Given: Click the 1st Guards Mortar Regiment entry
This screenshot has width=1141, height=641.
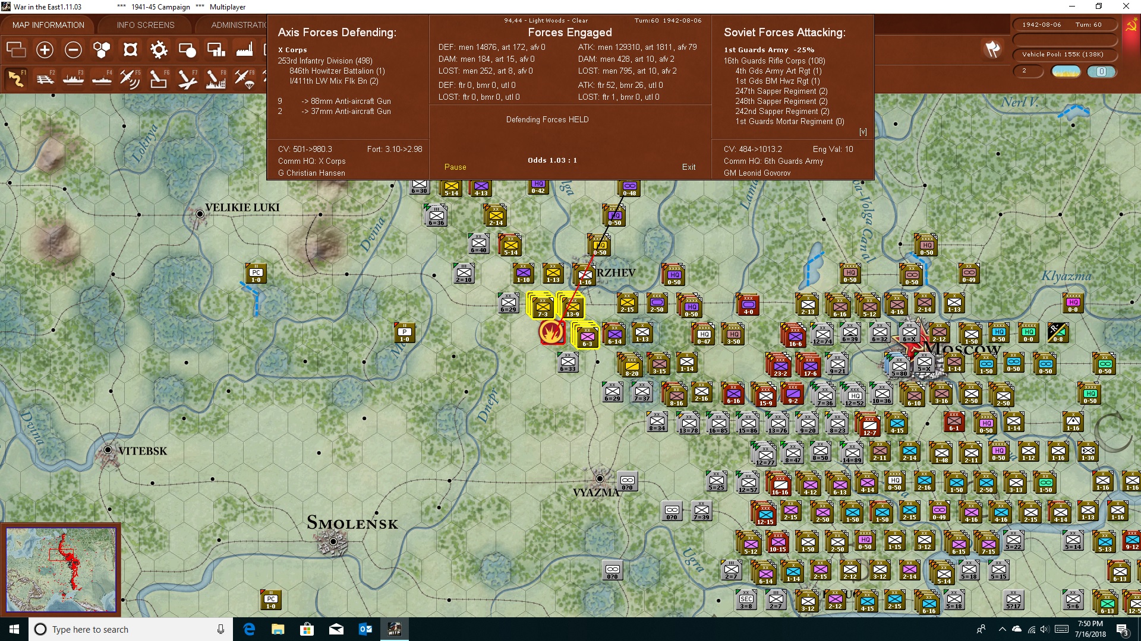Looking at the screenshot, I should pos(790,121).
